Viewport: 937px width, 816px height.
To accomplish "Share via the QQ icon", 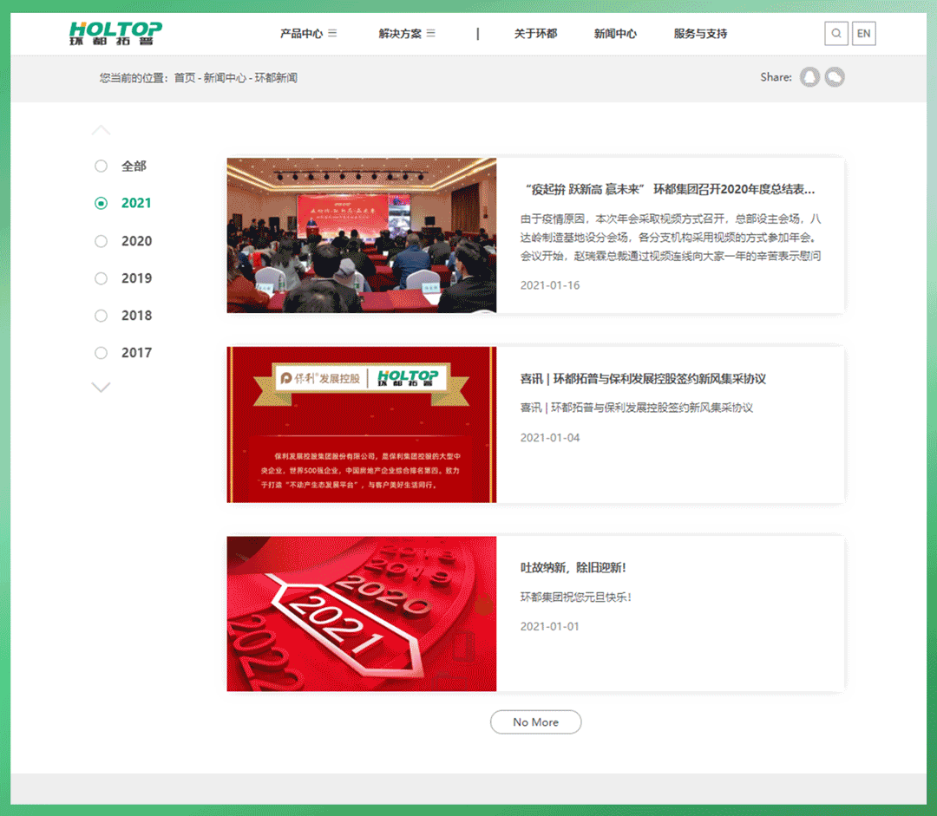I will pos(809,77).
